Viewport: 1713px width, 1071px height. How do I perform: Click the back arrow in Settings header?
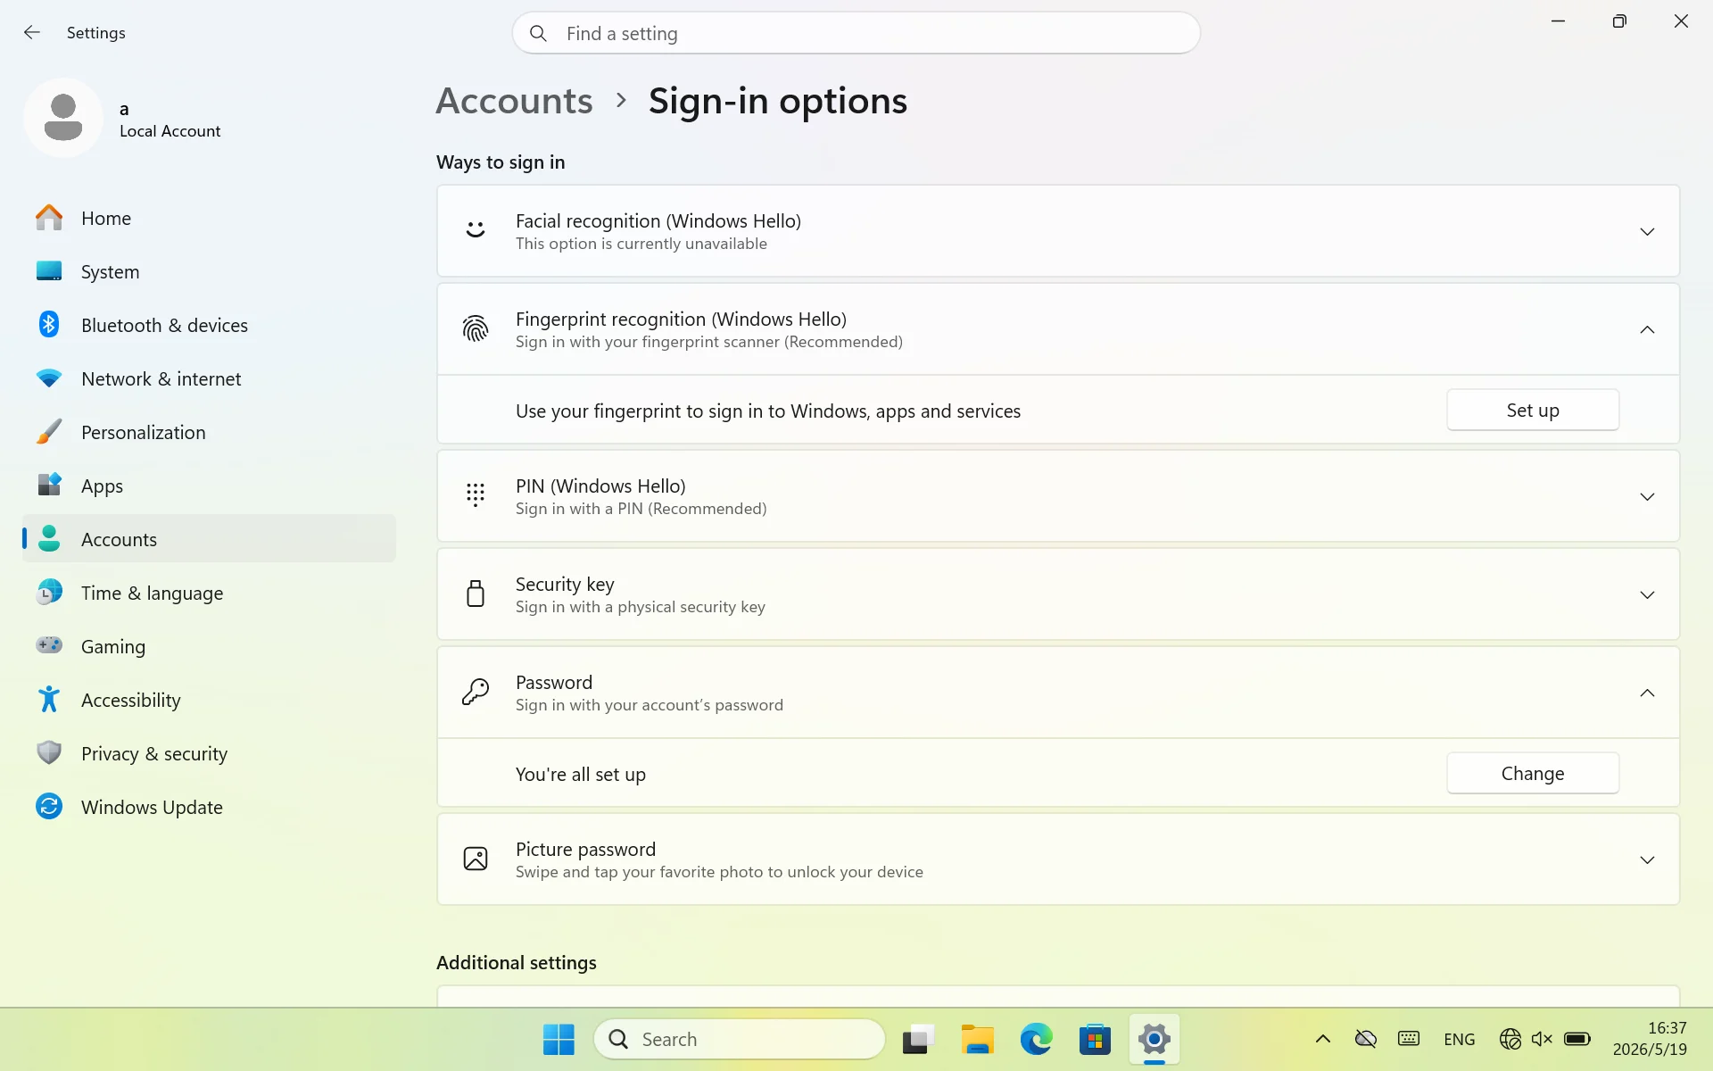tap(32, 33)
